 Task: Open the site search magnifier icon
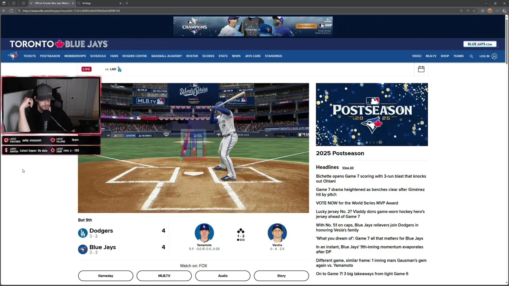click(x=471, y=56)
